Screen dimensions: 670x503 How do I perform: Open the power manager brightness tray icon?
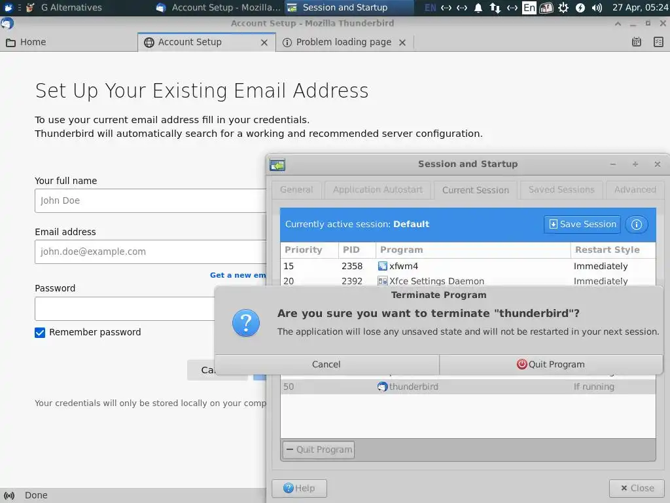(x=563, y=8)
